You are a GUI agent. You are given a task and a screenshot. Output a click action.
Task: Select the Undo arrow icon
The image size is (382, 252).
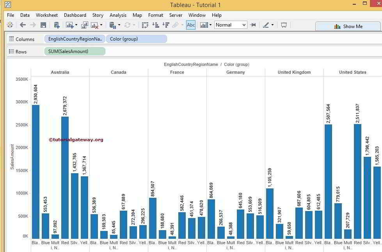click(x=22, y=25)
